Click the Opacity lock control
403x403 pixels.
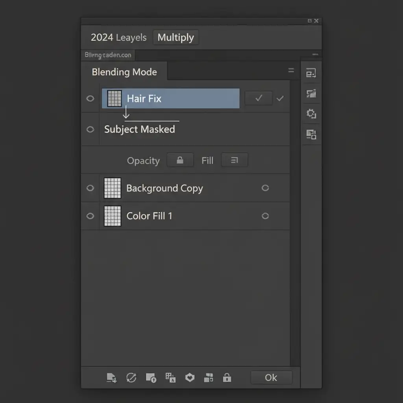pos(180,160)
